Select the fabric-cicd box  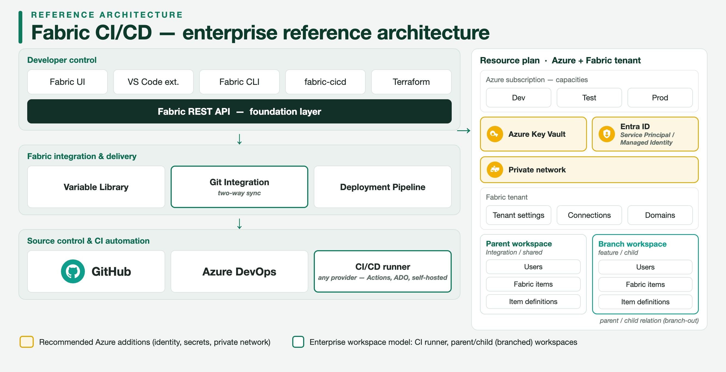325,82
